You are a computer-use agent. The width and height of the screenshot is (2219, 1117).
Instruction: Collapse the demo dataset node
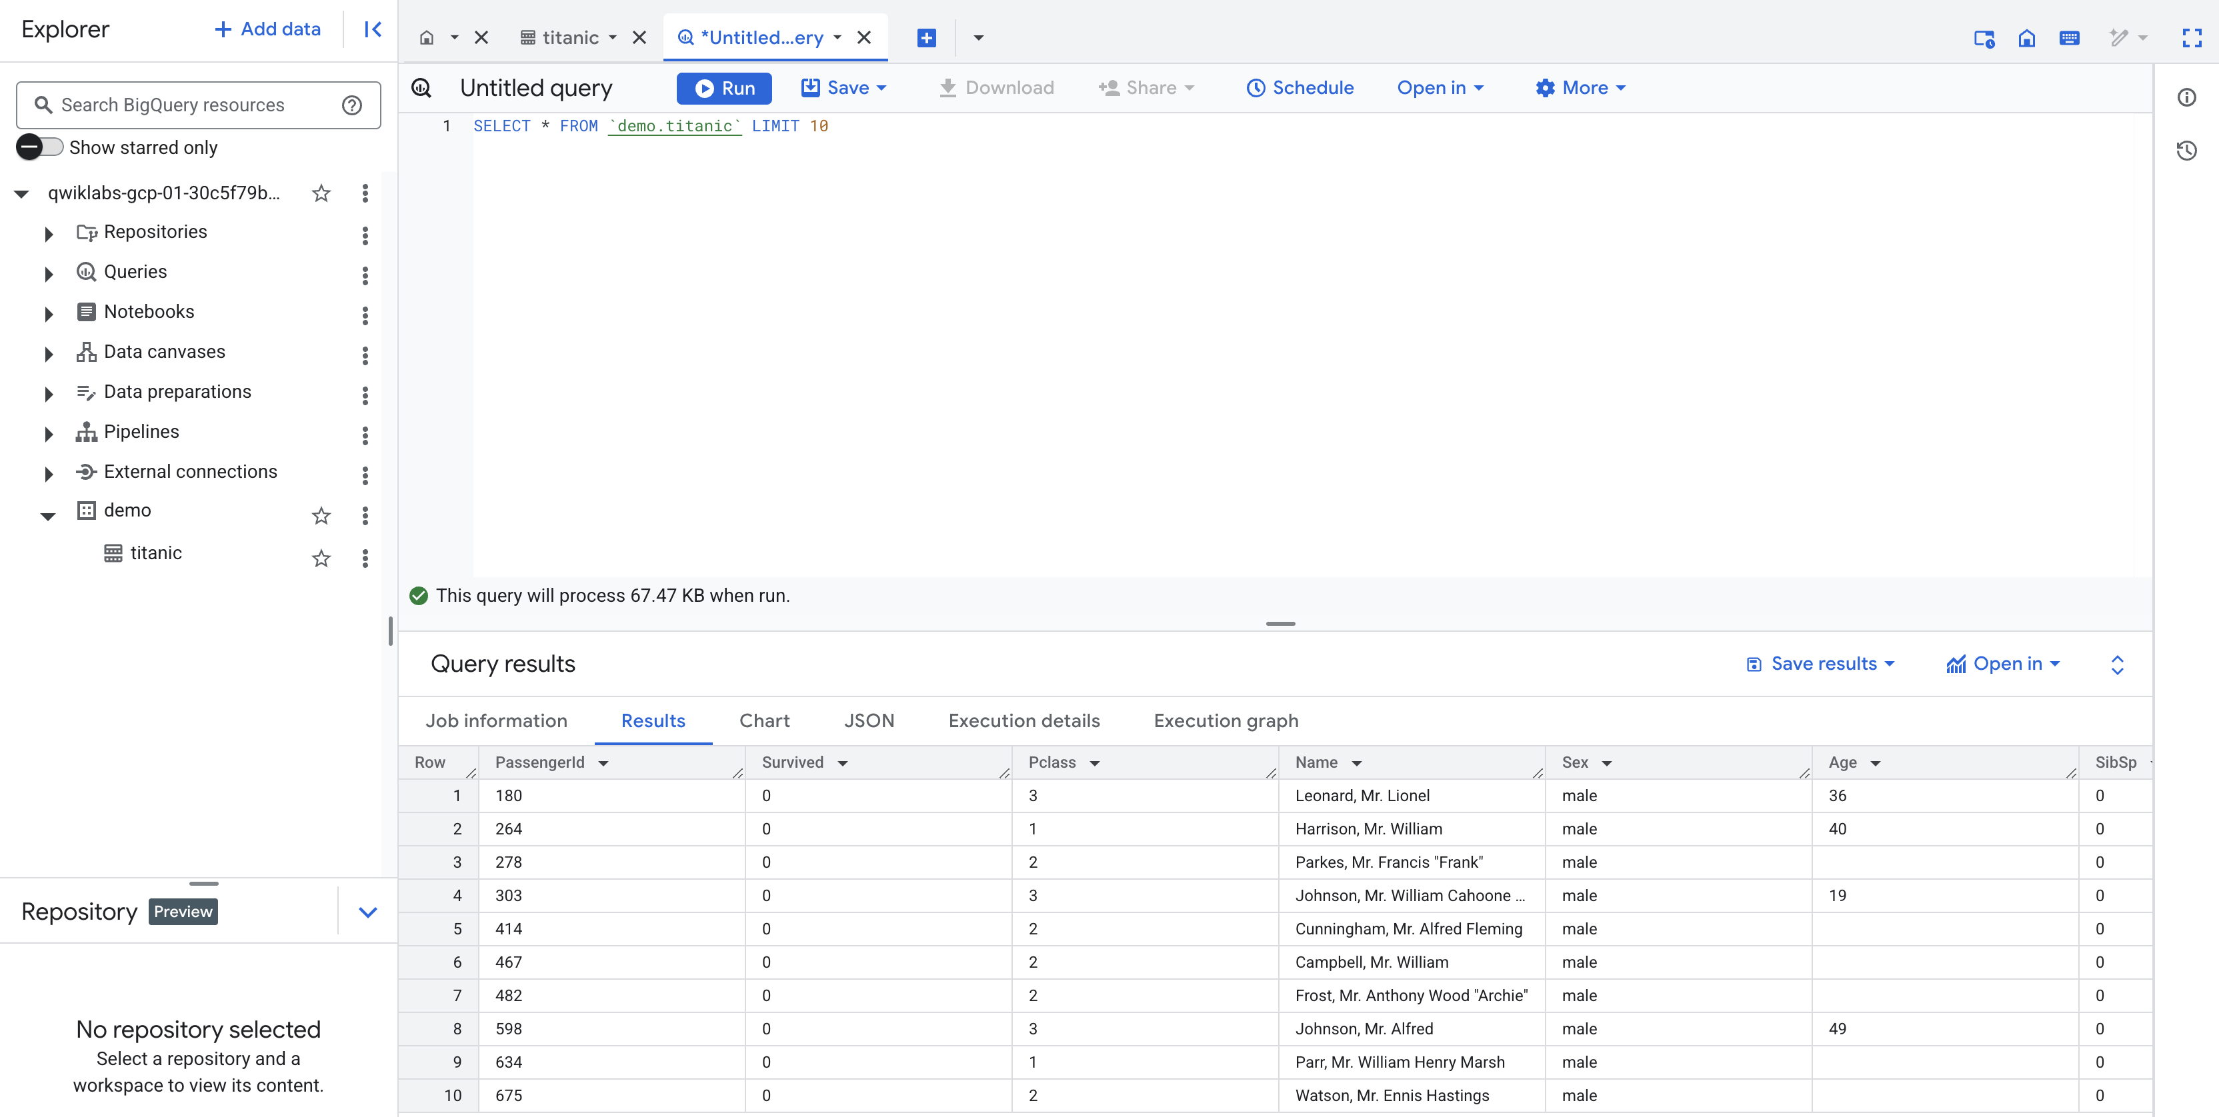coord(48,515)
